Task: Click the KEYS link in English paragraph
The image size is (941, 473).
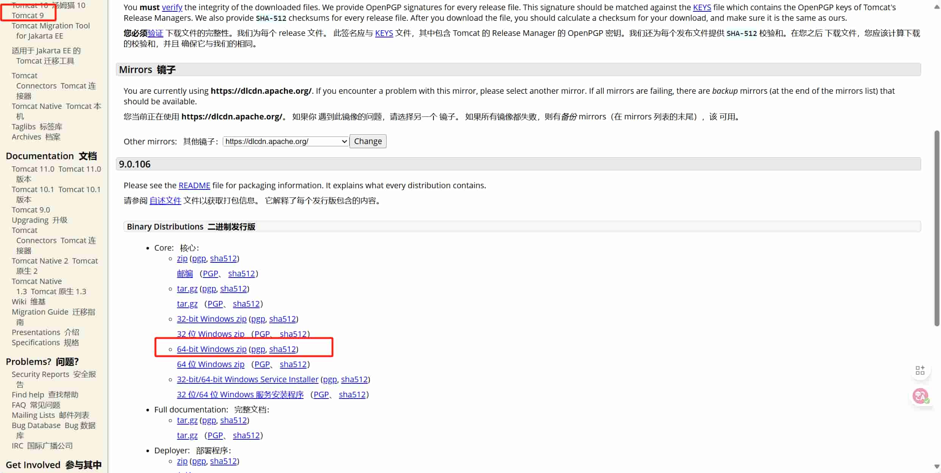Action: click(702, 7)
